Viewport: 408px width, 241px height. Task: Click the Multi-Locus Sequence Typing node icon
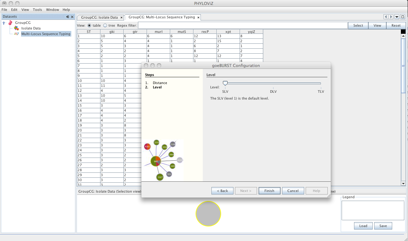point(17,34)
